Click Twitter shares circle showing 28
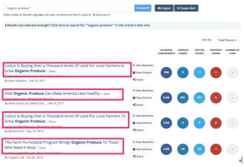This screenshot has width=244, height=167. [199, 149]
